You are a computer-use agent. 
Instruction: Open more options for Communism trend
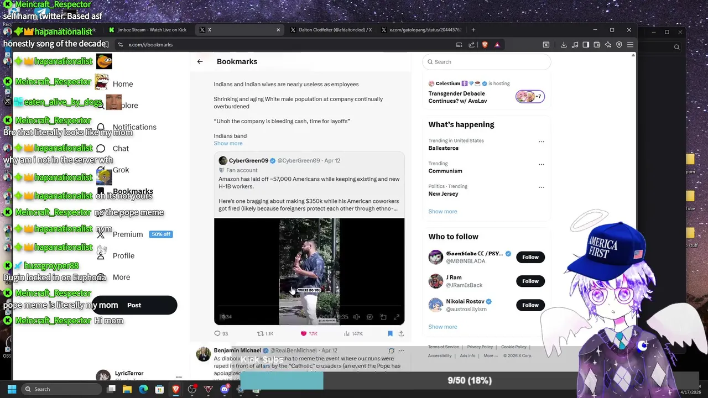tap(541, 164)
